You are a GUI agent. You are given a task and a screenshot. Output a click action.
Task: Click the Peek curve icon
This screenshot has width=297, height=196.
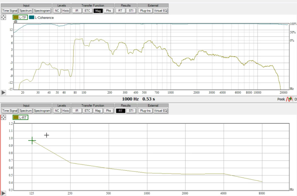pos(289,99)
